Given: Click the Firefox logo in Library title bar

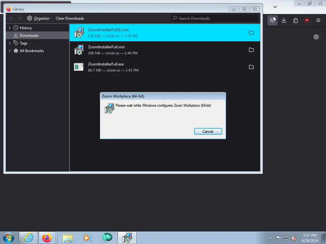Looking at the screenshot, I should 9,9.
